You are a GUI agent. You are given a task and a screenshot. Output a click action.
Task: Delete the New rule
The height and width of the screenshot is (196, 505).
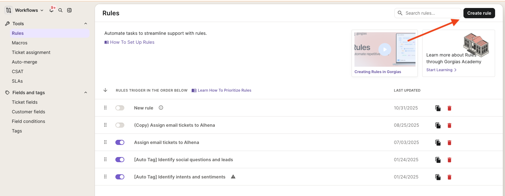click(449, 108)
